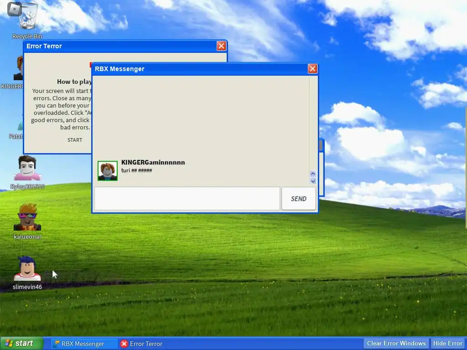This screenshot has height=350, width=467.
Task: Click the 'How to play' heading
Action: click(74, 82)
